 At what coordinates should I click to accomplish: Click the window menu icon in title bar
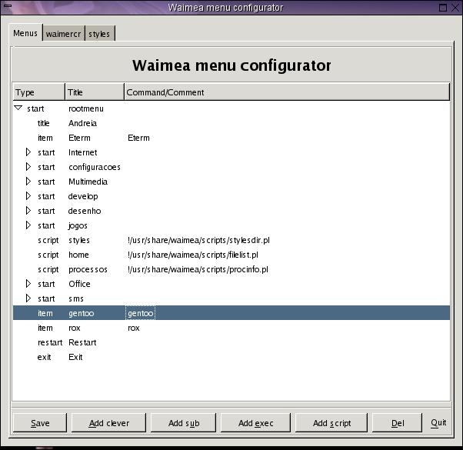click(9, 8)
